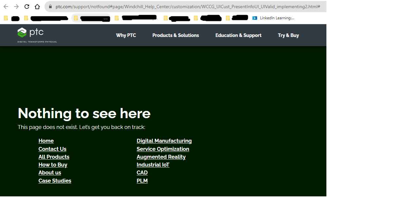This screenshot has width=399, height=197.
Task: Visit the All Products page
Action: (x=54, y=157)
